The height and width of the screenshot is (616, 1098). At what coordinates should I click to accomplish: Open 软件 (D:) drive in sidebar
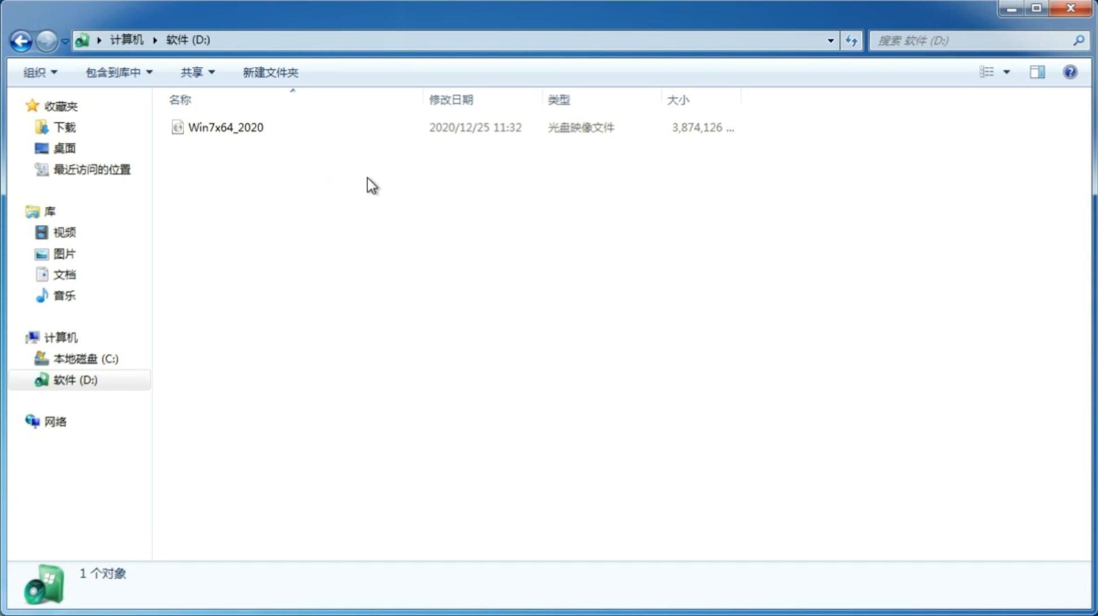[74, 379]
